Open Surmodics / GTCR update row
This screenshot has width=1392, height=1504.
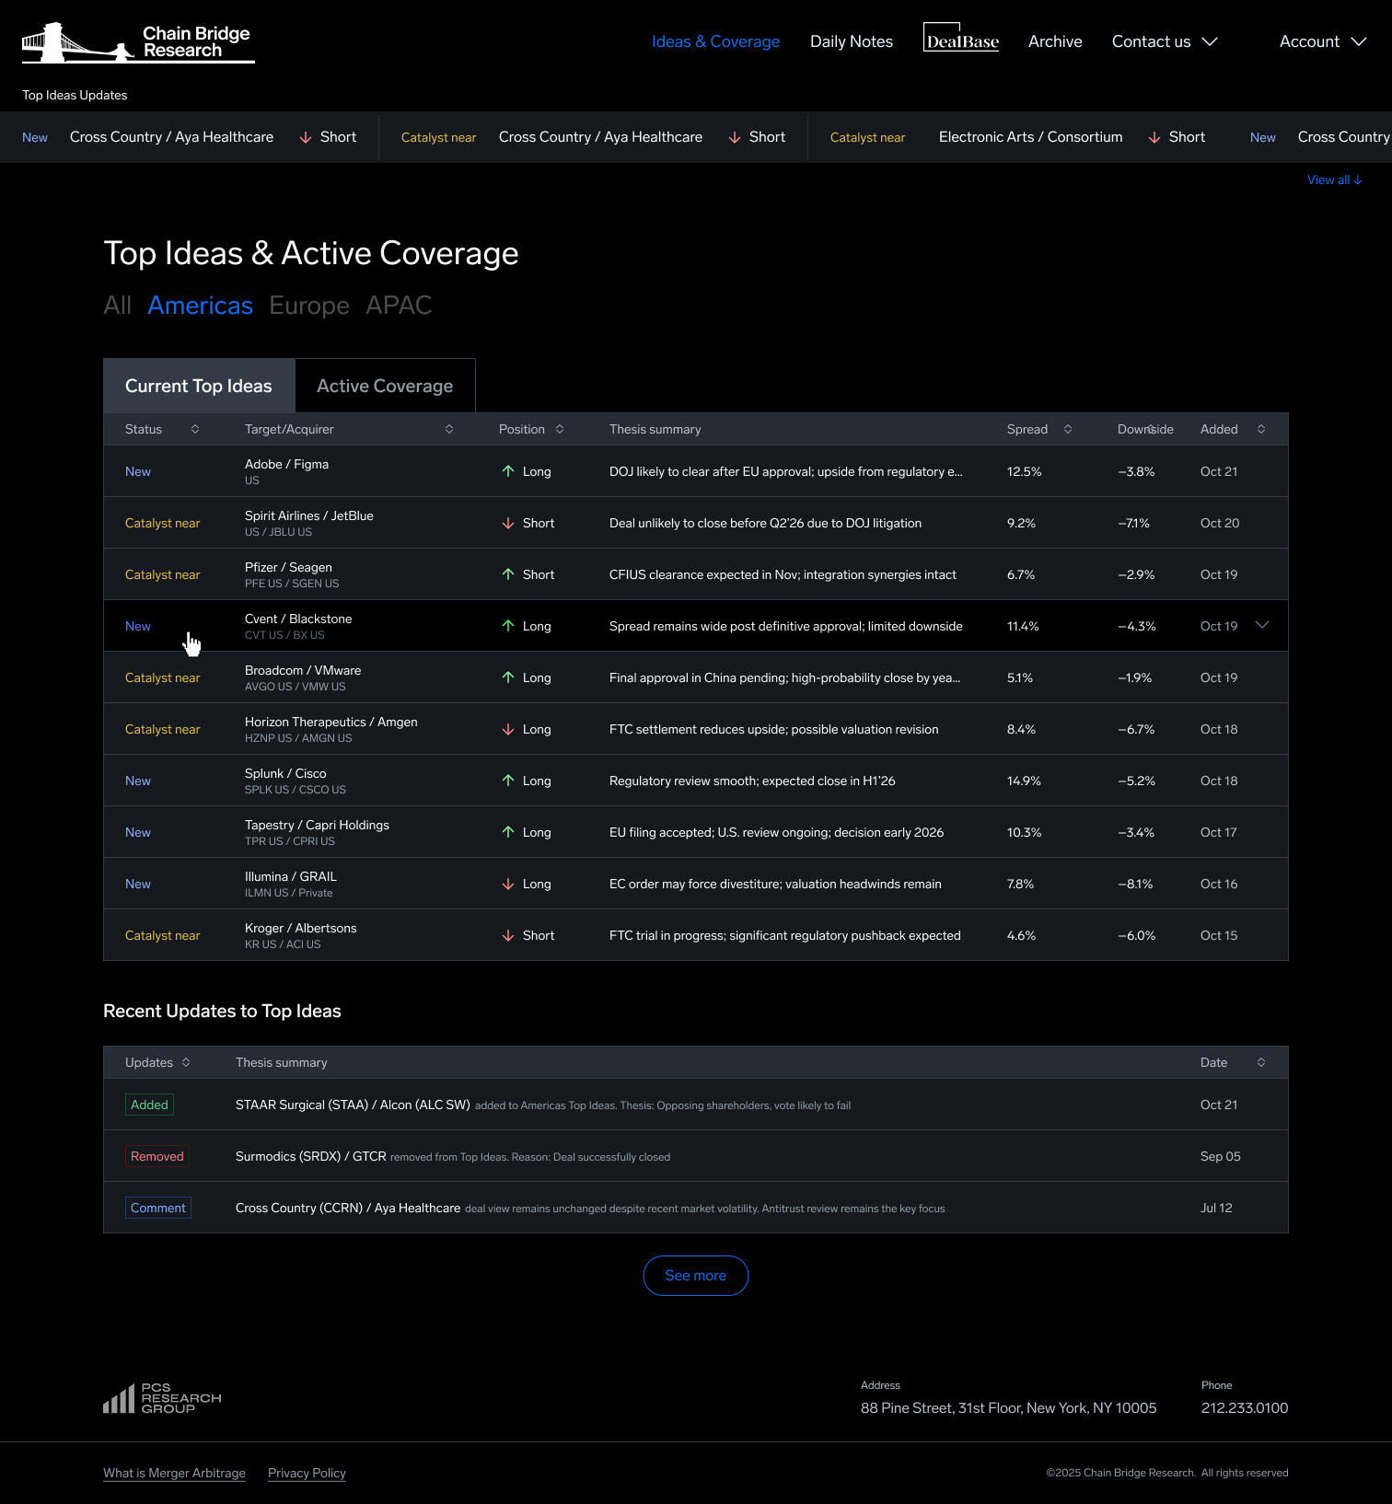tap(696, 1156)
